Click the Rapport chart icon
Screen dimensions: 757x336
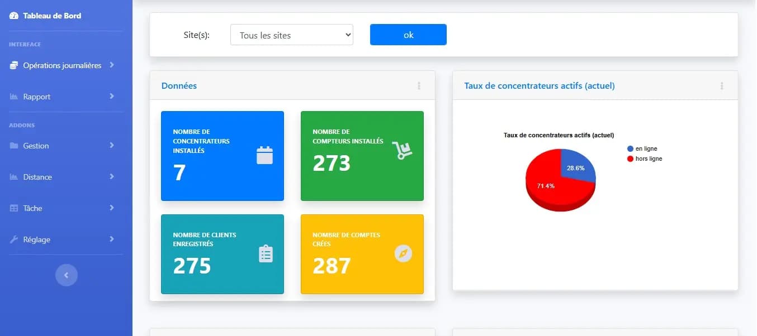(x=14, y=97)
